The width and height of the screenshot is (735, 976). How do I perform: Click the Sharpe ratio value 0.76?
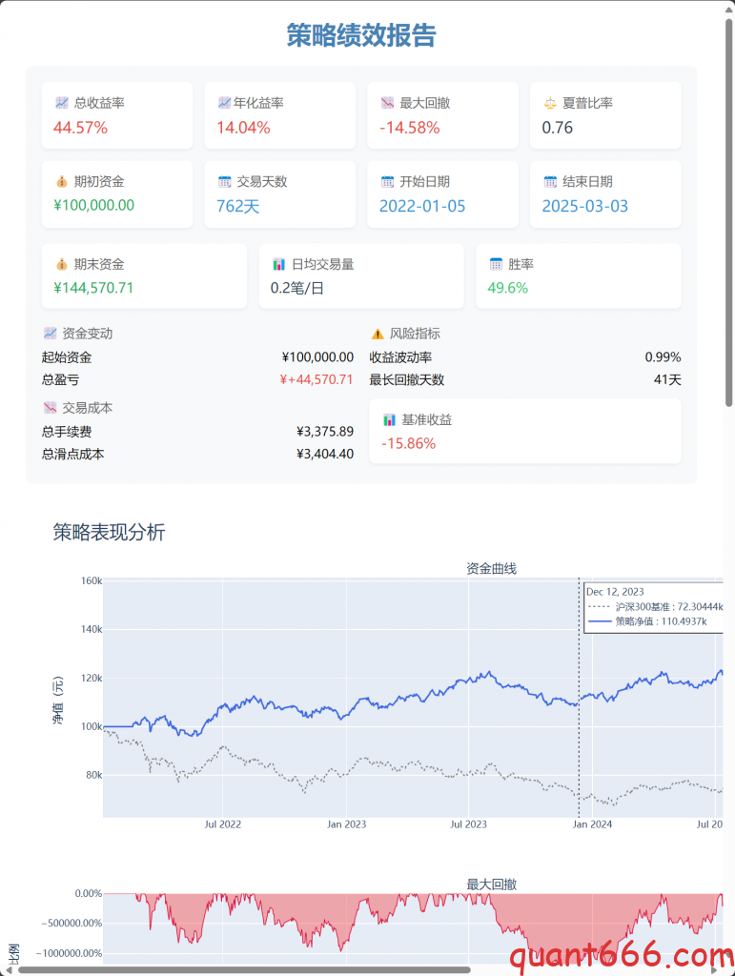coord(557,128)
